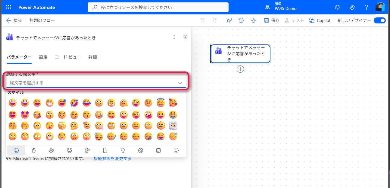
Task: Show the hand gestures emoji category
Action: tap(34, 150)
